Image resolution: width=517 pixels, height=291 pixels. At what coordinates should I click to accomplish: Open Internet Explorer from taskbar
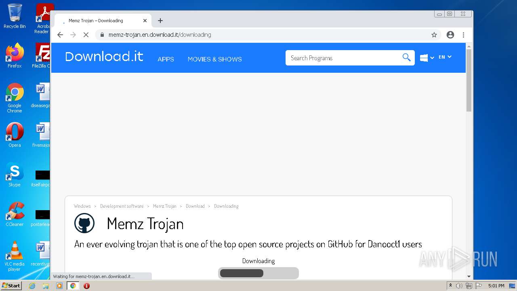point(32,286)
